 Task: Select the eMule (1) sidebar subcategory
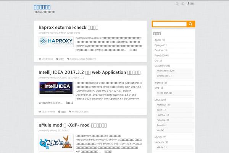point(161,147)
